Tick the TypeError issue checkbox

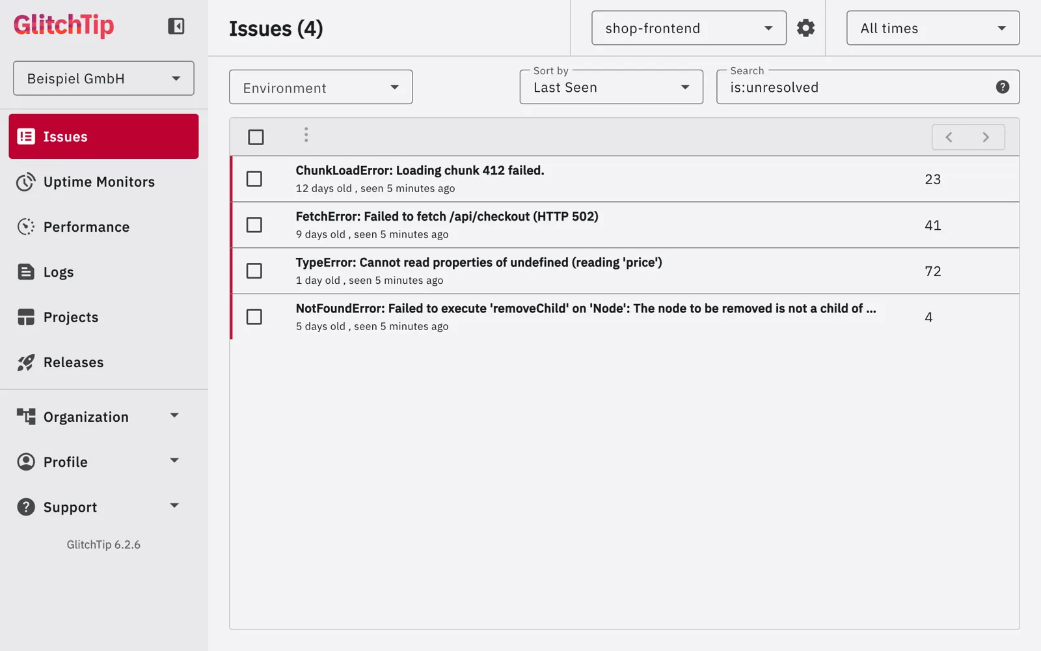pos(254,271)
